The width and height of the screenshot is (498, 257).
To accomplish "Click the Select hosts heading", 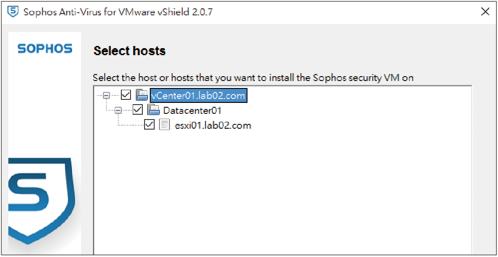I will tap(130, 51).
